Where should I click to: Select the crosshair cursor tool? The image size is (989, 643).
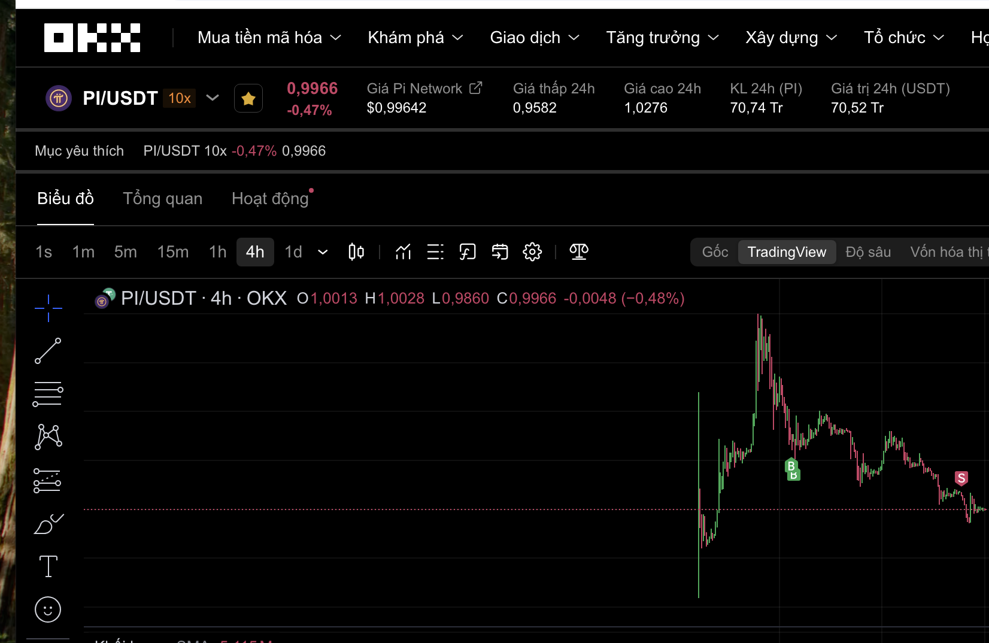pyautogui.click(x=48, y=308)
